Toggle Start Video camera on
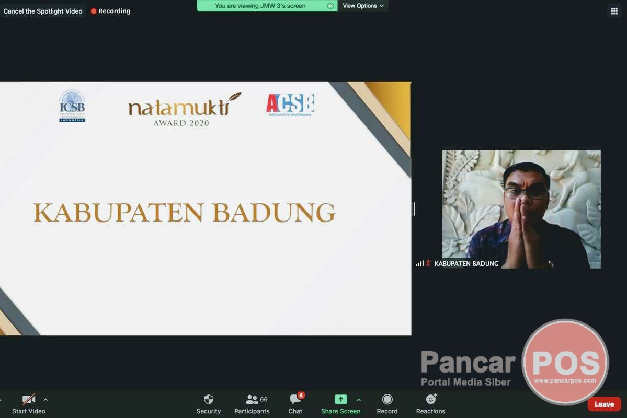 [x=28, y=400]
